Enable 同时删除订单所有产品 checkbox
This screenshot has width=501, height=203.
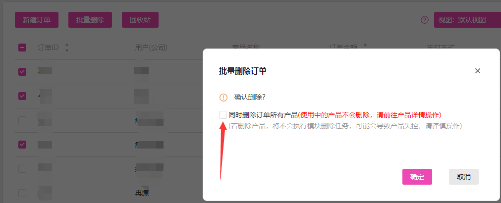point(223,115)
